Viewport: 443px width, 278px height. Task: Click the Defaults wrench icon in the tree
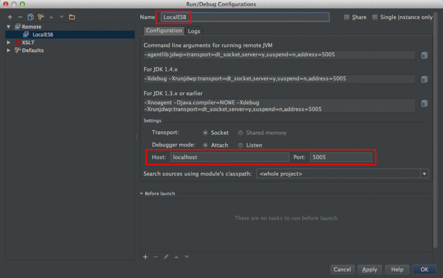(x=17, y=50)
